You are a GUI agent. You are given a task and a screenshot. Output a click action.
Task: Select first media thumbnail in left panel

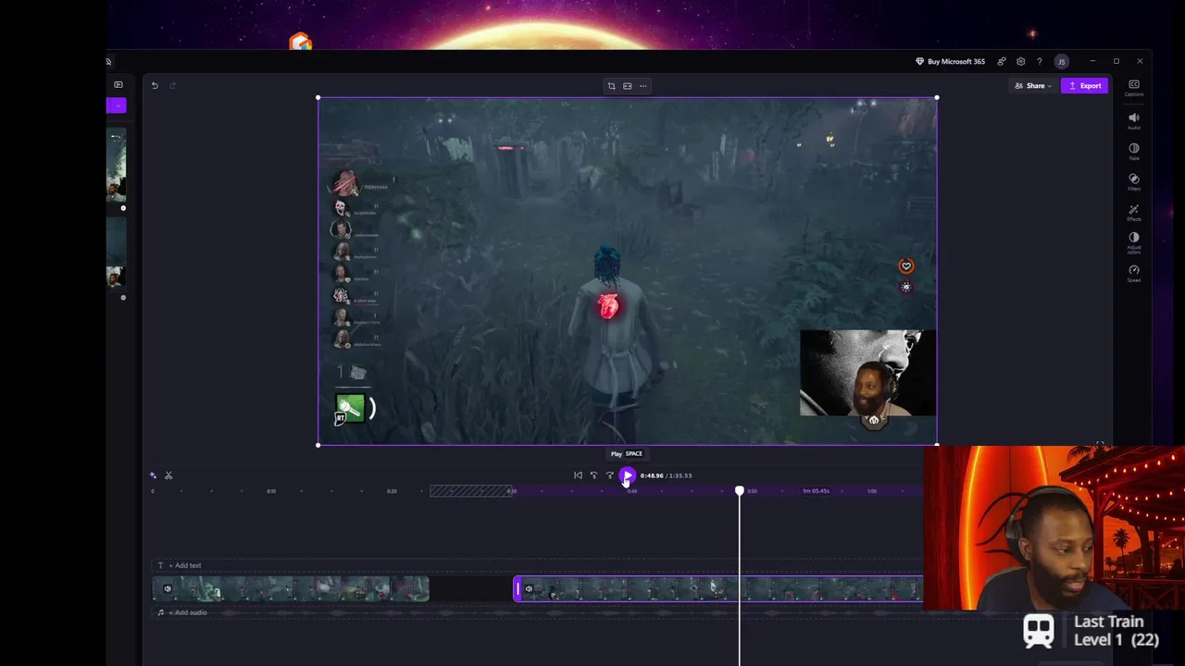click(x=116, y=166)
